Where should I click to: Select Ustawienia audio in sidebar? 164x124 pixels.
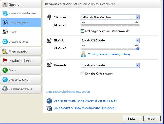21,23
